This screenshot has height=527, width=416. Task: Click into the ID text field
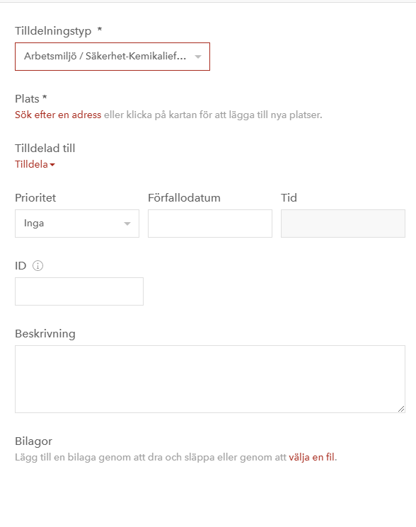tap(79, 291)
